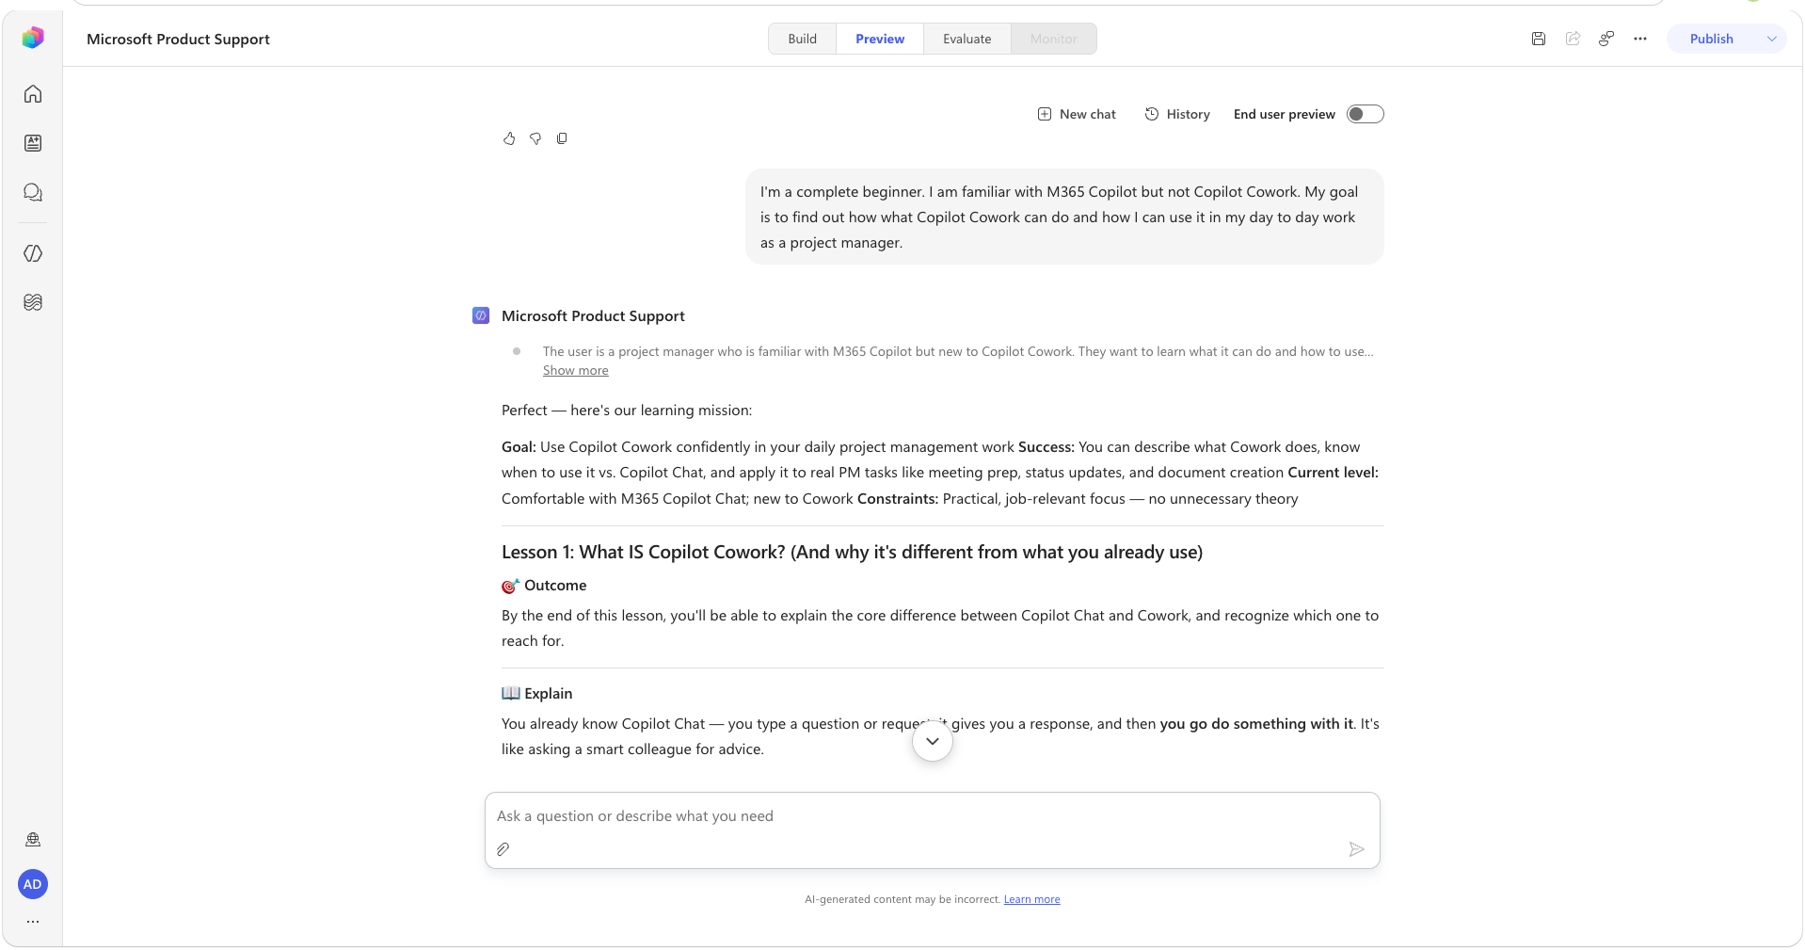
Task: Give the response a thumbs down
Action: pyautogui.click(x=535, y=138)
